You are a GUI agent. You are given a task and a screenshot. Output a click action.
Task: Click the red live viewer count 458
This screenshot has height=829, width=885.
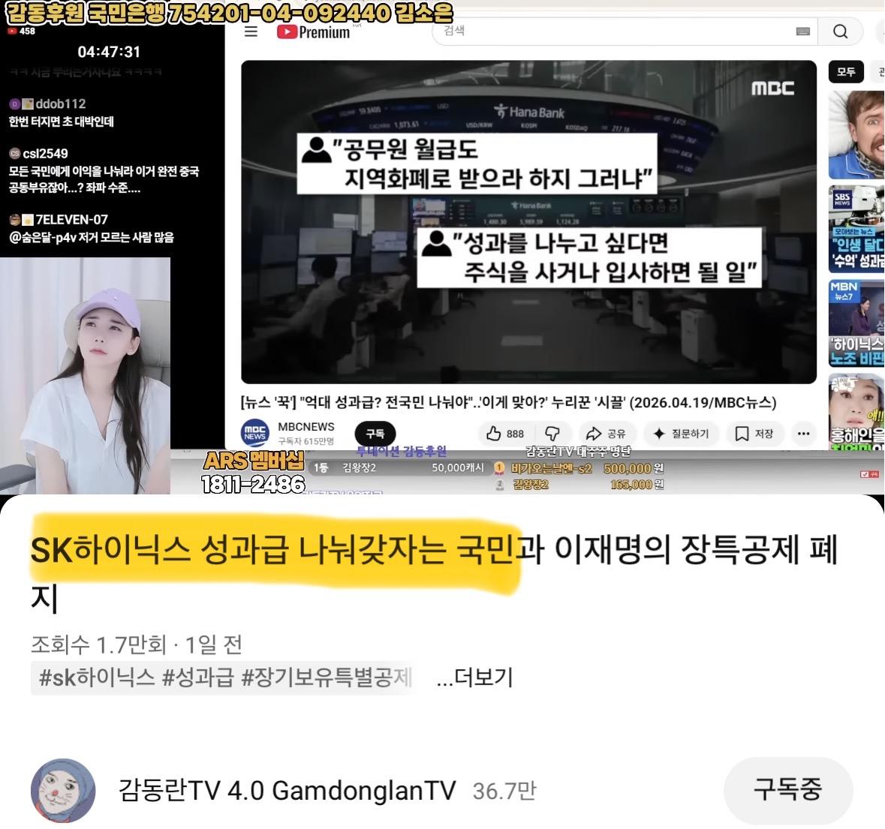(x=22, y=31)
